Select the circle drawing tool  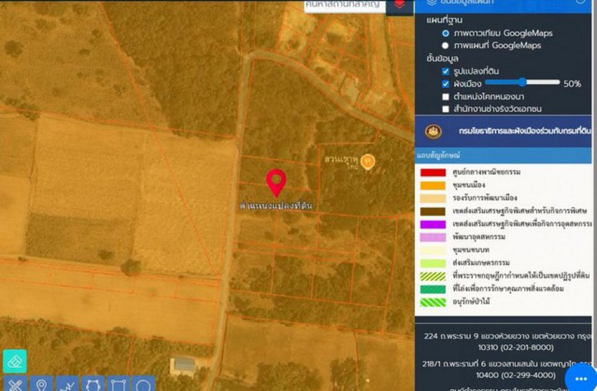[x=143, y=384]
